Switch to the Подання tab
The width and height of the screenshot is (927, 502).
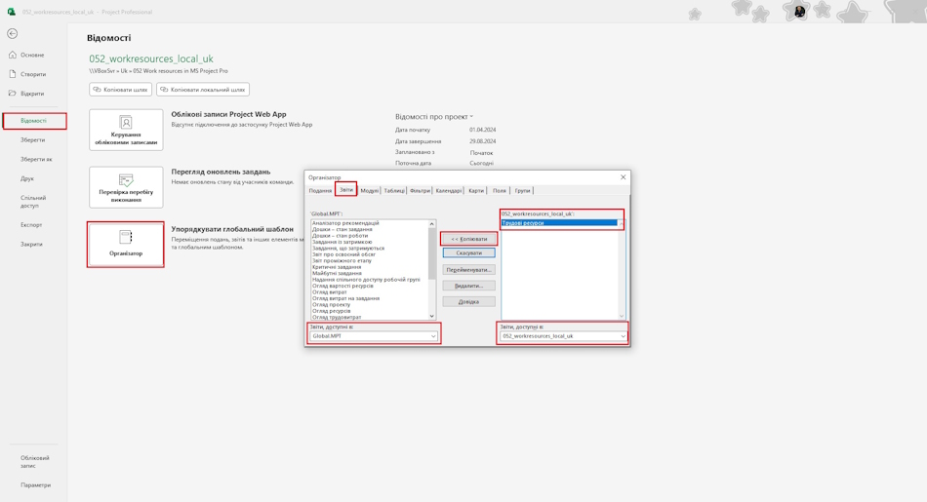click(320, 191)
